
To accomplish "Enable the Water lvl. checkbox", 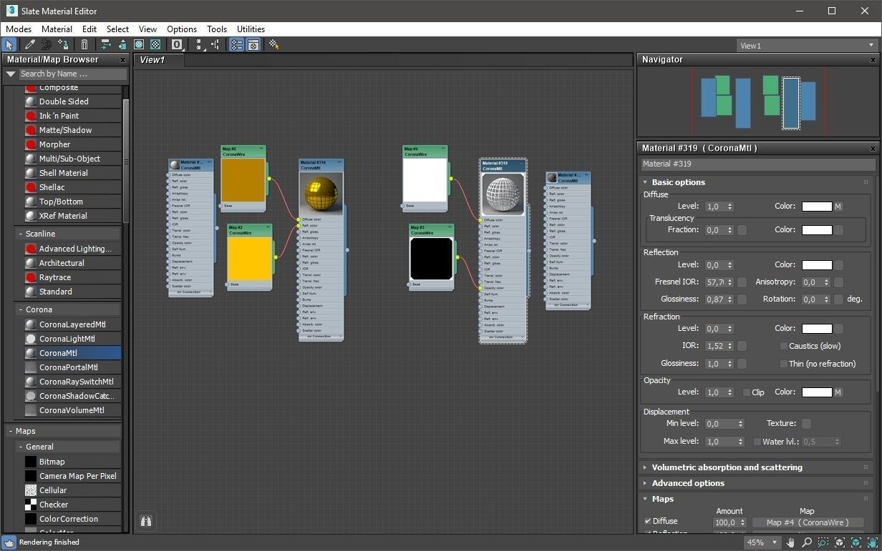I will (x=757, y=442).
